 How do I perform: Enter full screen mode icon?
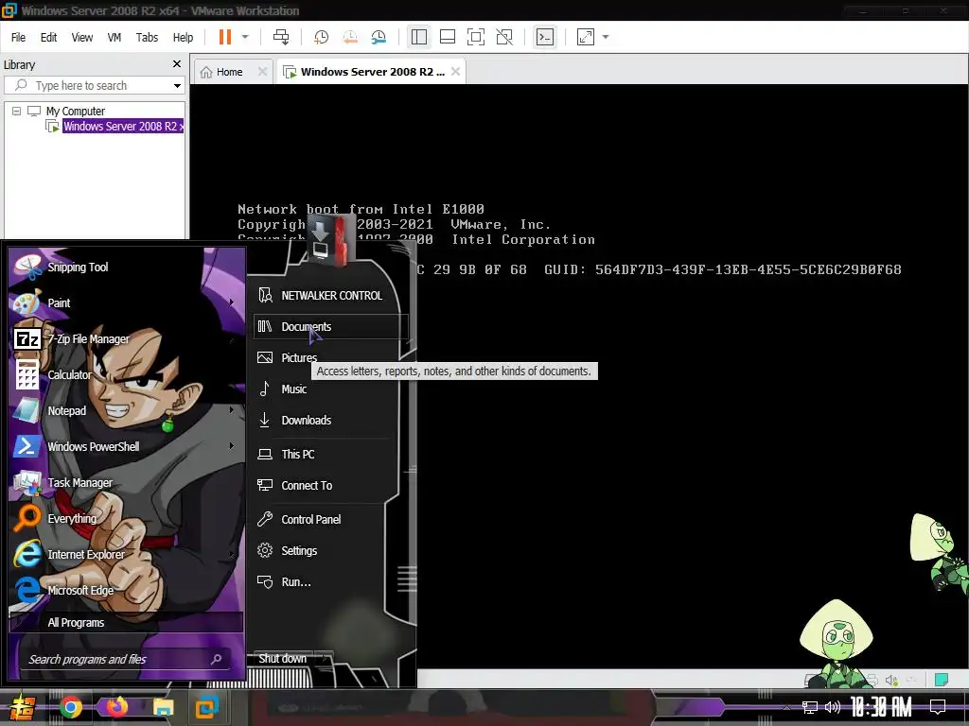(476, 37)
